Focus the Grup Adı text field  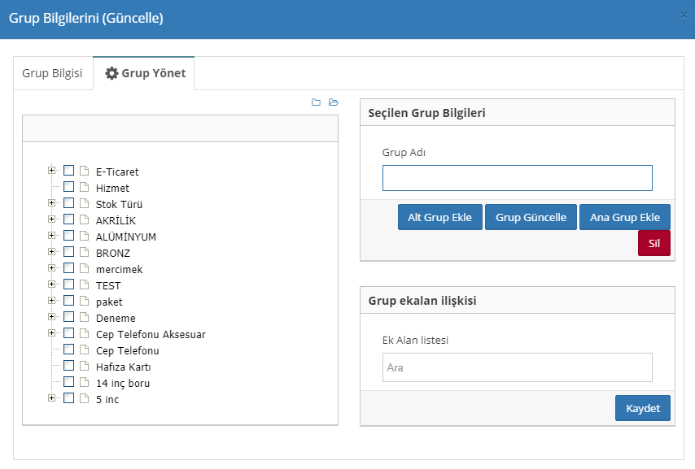(x=517, y=178)
